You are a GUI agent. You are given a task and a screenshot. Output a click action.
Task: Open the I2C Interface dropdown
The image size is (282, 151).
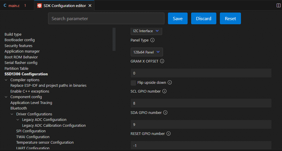pyautogui.click(x=146, y=31)
